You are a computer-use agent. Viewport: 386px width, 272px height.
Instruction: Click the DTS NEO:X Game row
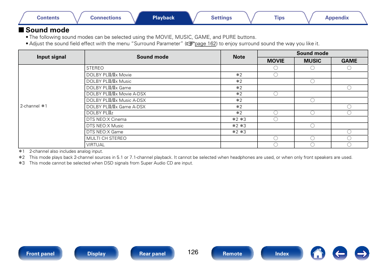point(153,132)
